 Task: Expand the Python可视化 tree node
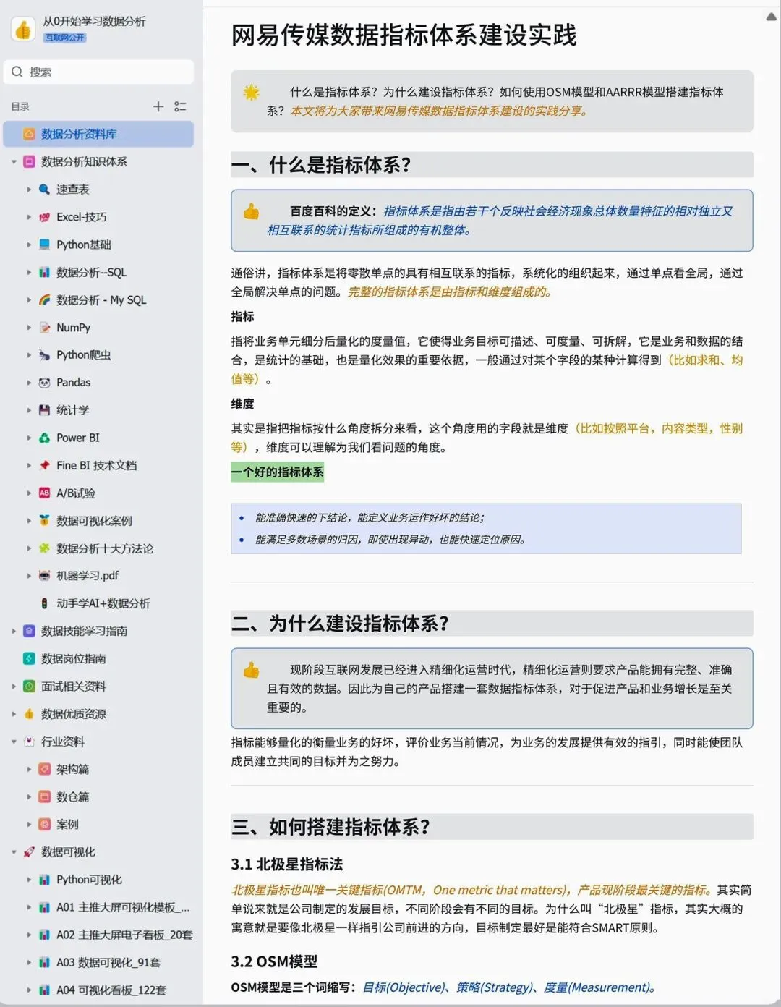pos(29,880)
